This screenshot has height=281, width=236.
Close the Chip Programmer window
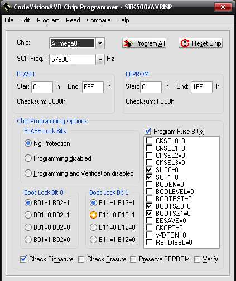(x=223, y=7)
